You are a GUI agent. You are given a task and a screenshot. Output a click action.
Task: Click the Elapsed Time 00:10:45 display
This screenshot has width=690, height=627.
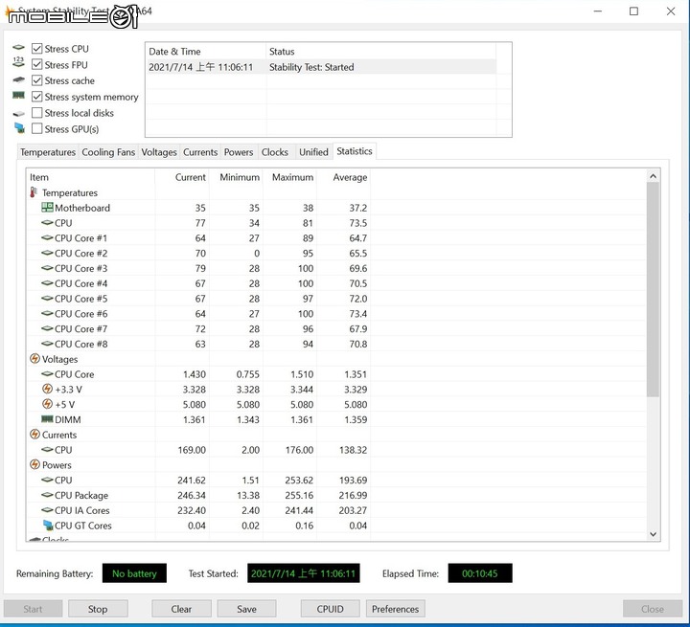480,573
